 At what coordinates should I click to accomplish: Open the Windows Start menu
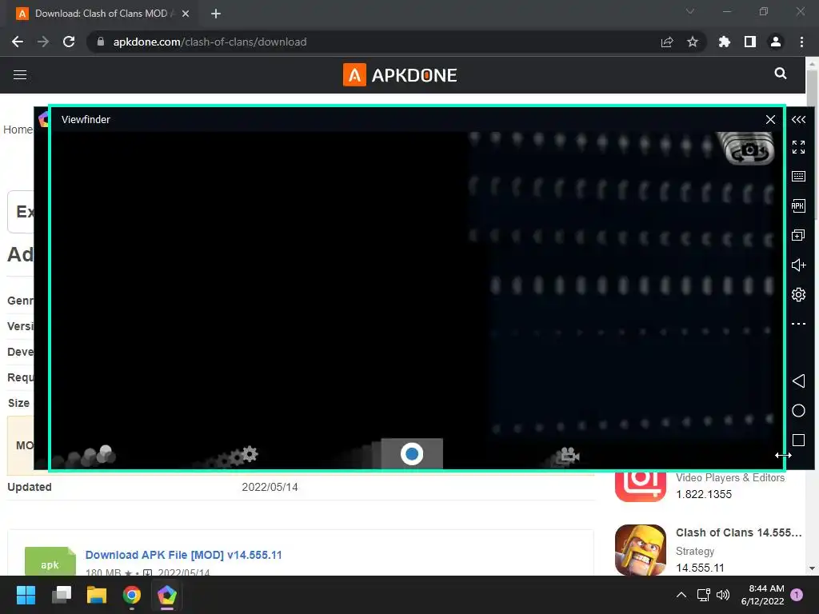coord(26,595)
